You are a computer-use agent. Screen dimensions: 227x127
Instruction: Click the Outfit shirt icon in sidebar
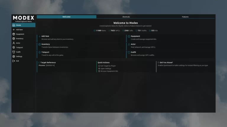pos(14,52)
